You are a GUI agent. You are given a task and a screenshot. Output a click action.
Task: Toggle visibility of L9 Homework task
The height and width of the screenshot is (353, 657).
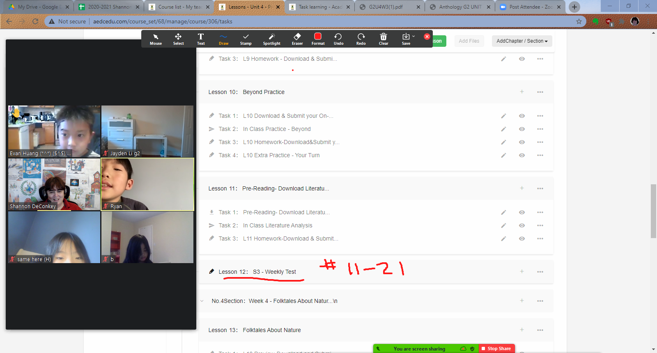click(522, 59)
